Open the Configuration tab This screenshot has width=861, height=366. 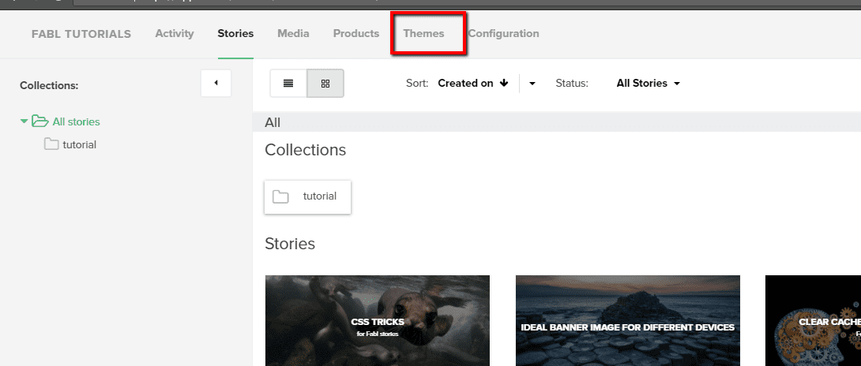(x=503, y=33)
